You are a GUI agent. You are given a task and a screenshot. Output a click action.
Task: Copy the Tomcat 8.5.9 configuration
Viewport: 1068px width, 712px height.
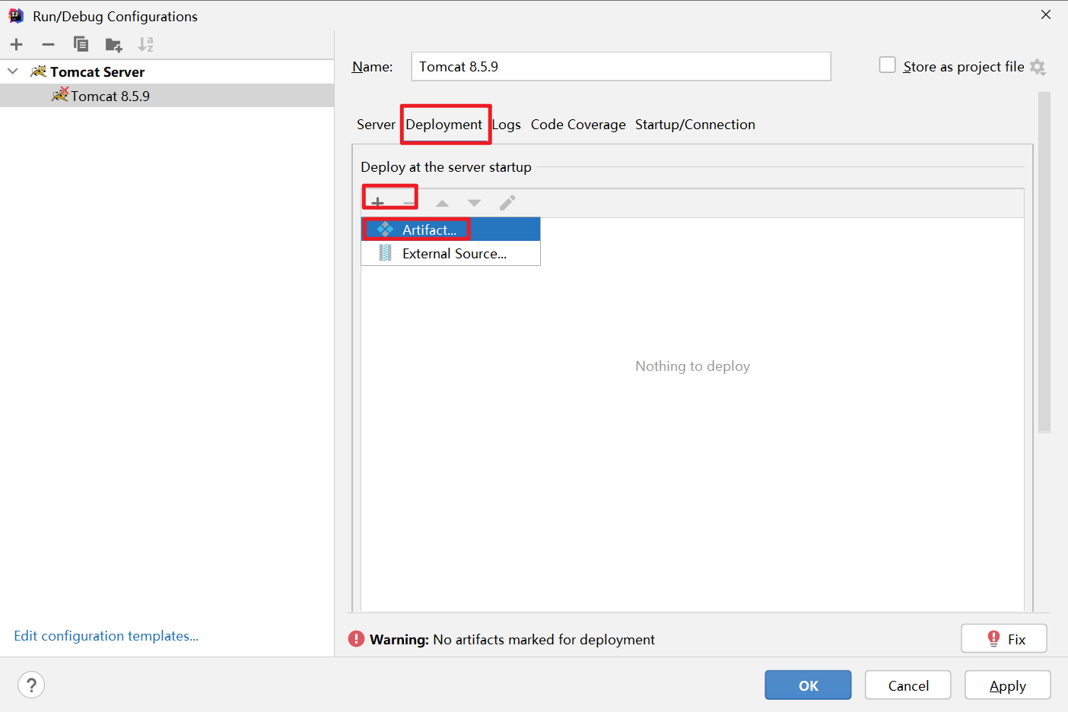pyautogui.click(x=81, y=44)
